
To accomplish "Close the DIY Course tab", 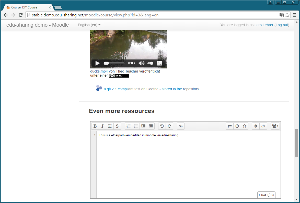I will [x=50, y=7].
